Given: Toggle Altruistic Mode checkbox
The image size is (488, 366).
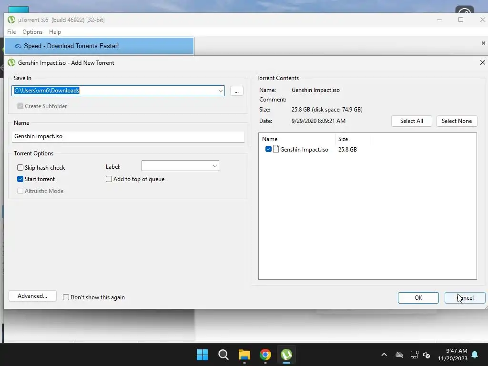Looking at the screenshot, I should pyautogui.click(x=20, y=191).
